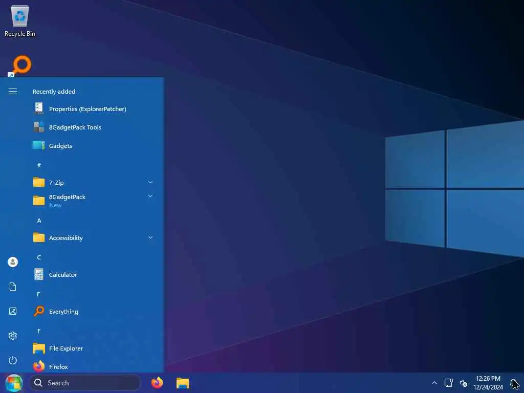Click the Power icon in Start sidebar

click(13, 360)
